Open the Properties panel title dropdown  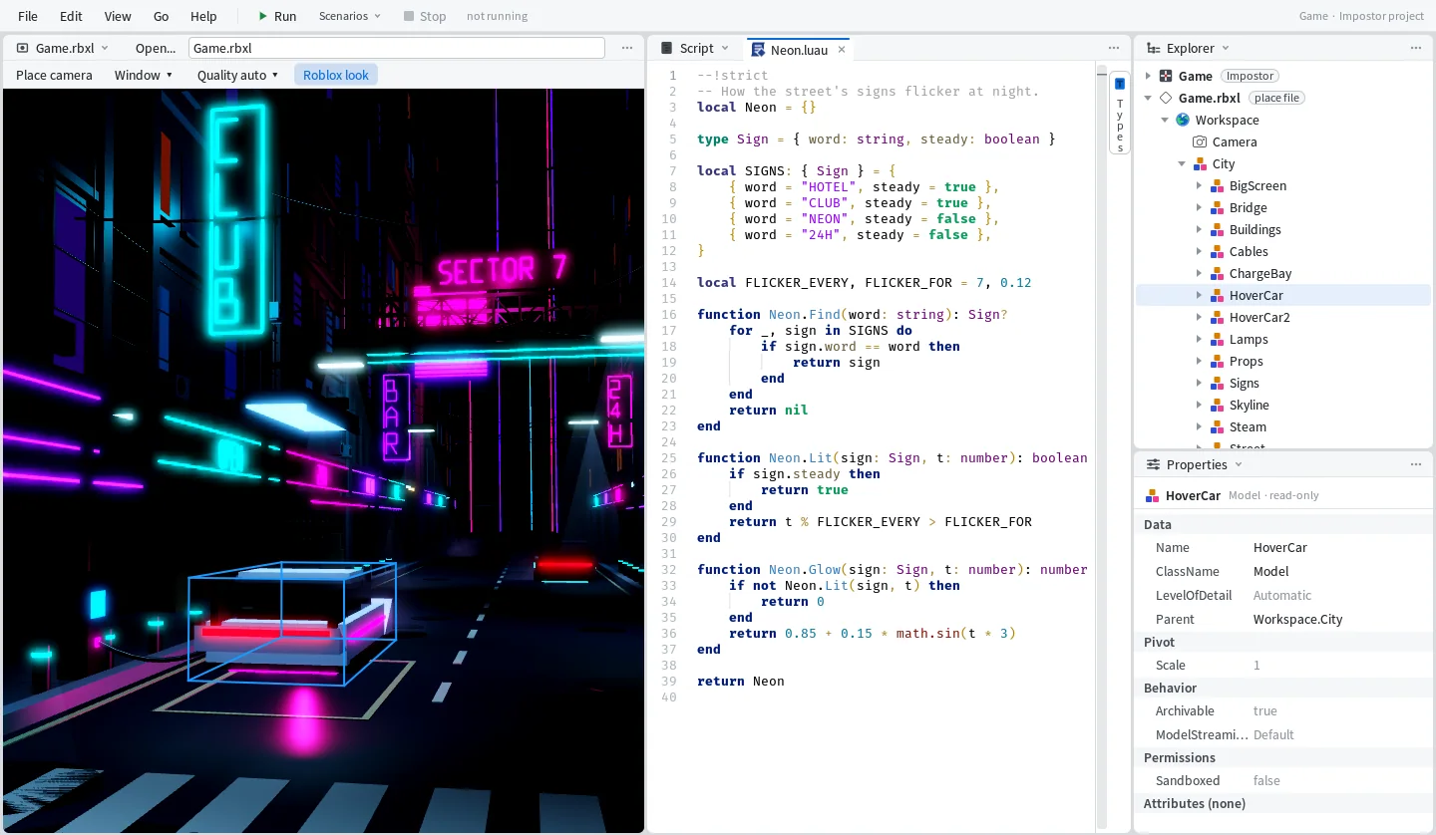click(1239, 464)
